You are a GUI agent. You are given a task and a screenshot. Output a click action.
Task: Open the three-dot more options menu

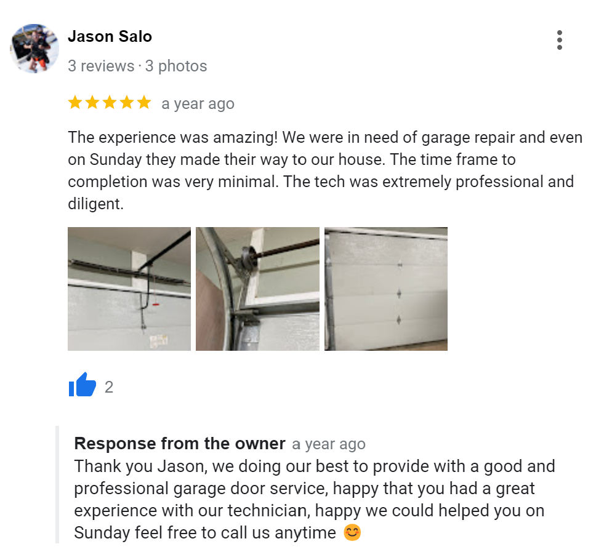(x=559, y=40)
